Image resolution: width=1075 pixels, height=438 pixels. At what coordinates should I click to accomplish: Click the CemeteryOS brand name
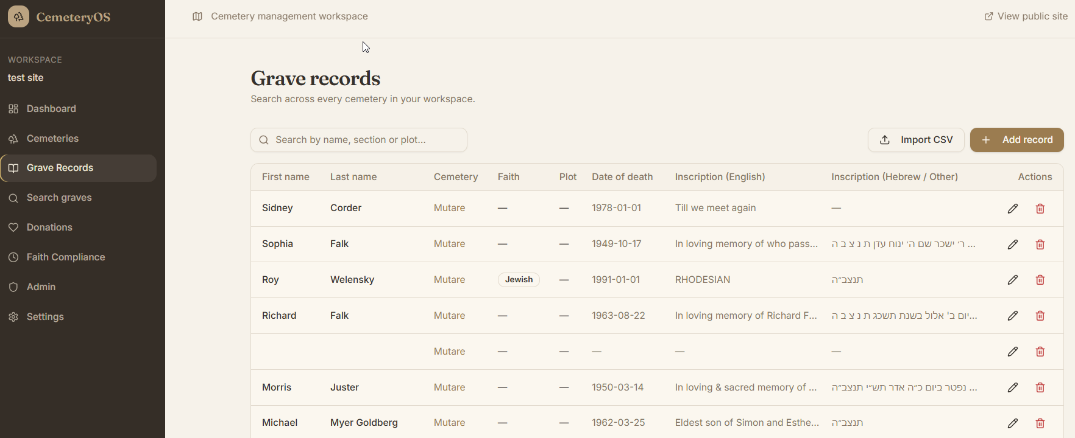(x=73, y=17)
